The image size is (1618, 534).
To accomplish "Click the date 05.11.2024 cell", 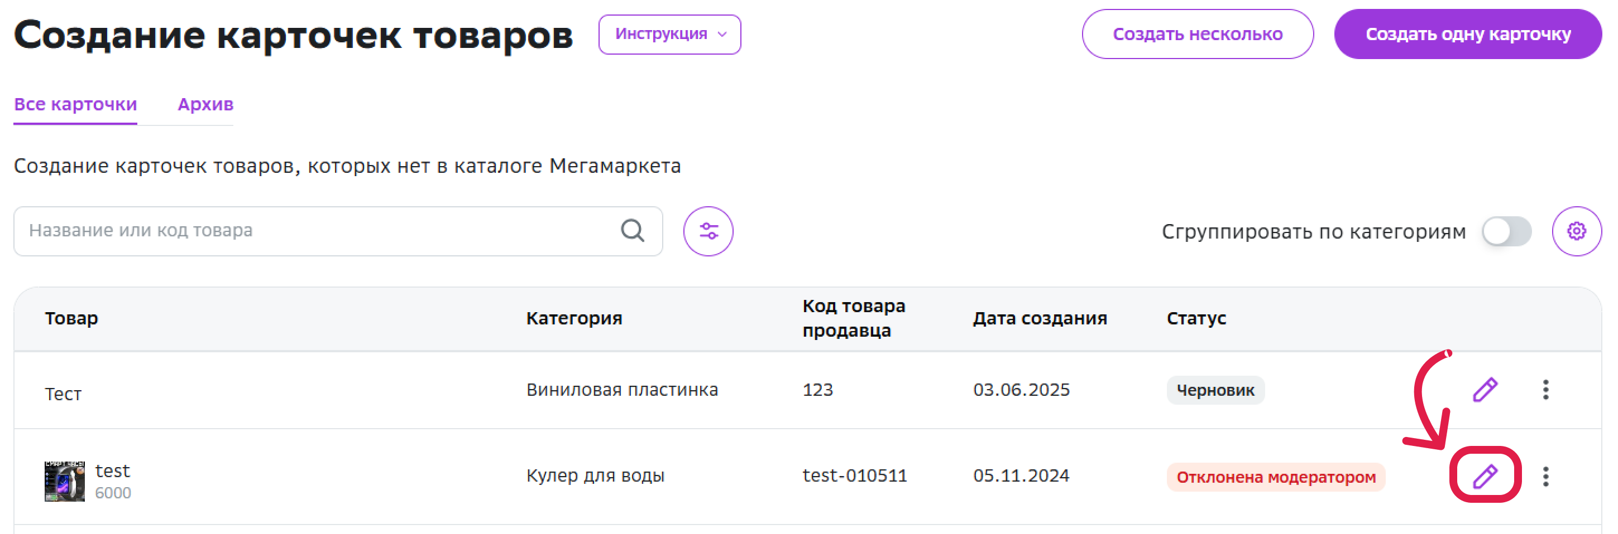I will tap(1021, 475).
